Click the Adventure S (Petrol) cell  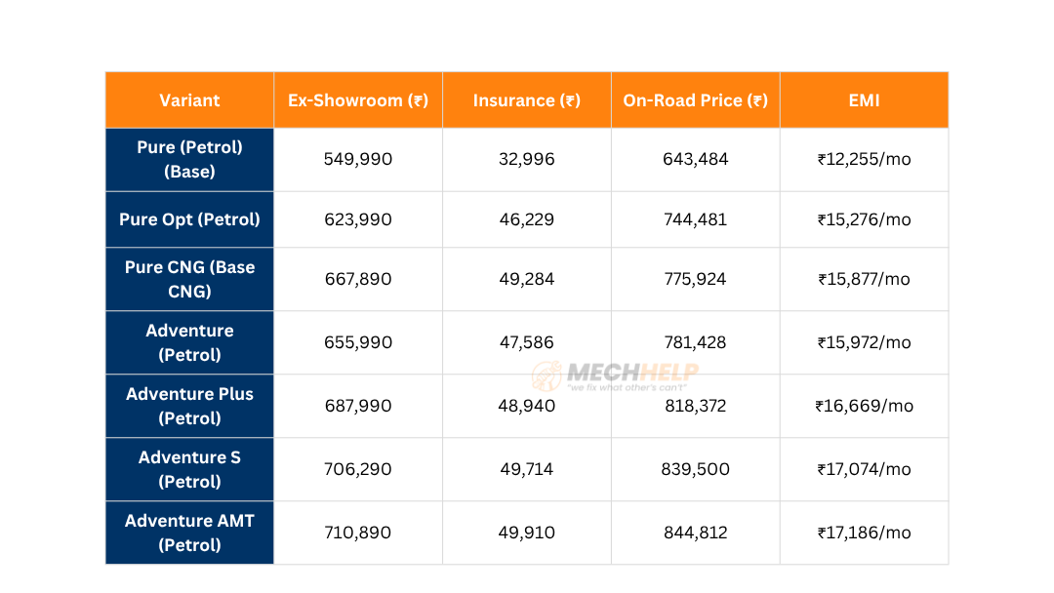click(189, 469)
